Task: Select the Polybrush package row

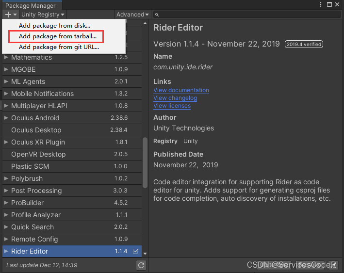Action: pos(72,178)
